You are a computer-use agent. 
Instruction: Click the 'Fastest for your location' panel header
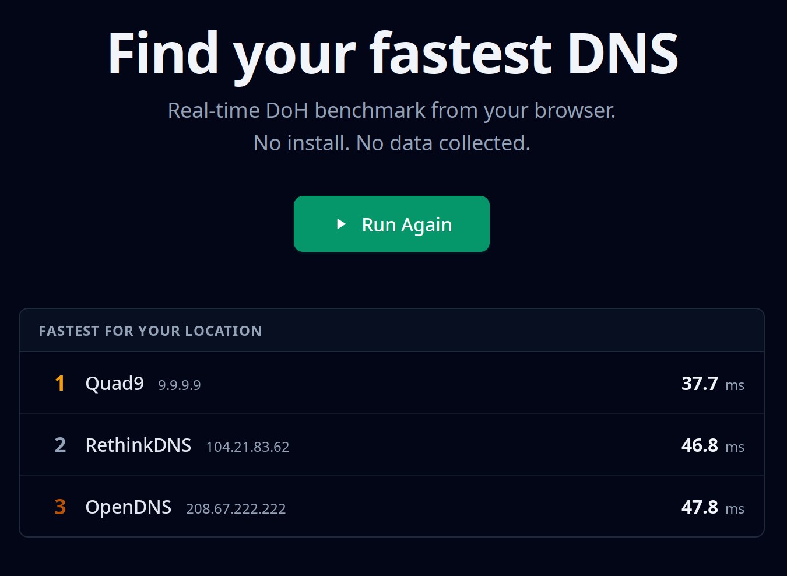150,331
